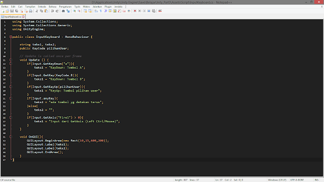Open the ? help menu
Screen dimensions: 324x182
pyautogui.click(x=126, y=7)
